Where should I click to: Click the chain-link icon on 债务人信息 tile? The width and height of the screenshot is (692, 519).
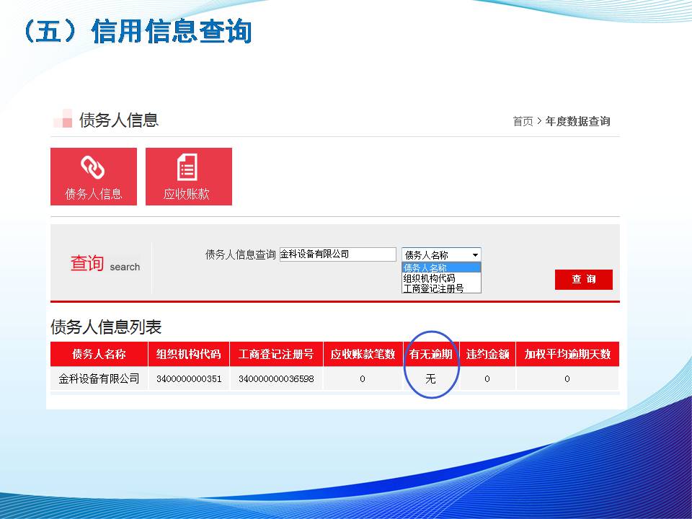pyautogui.click(x=93, y=167)
